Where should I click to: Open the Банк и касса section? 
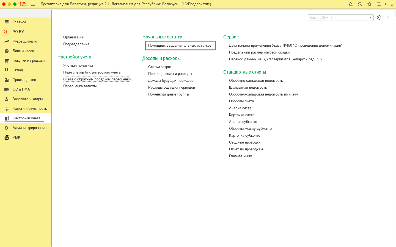(23, 51)
